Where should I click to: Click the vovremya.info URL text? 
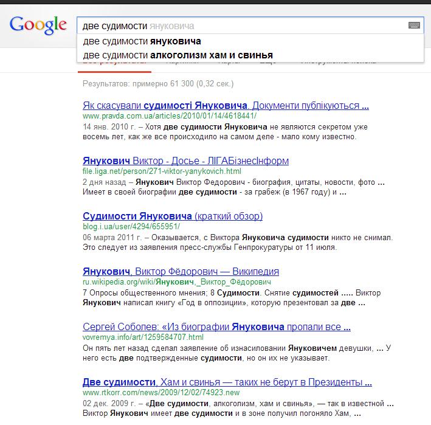(x=143, y=337)
